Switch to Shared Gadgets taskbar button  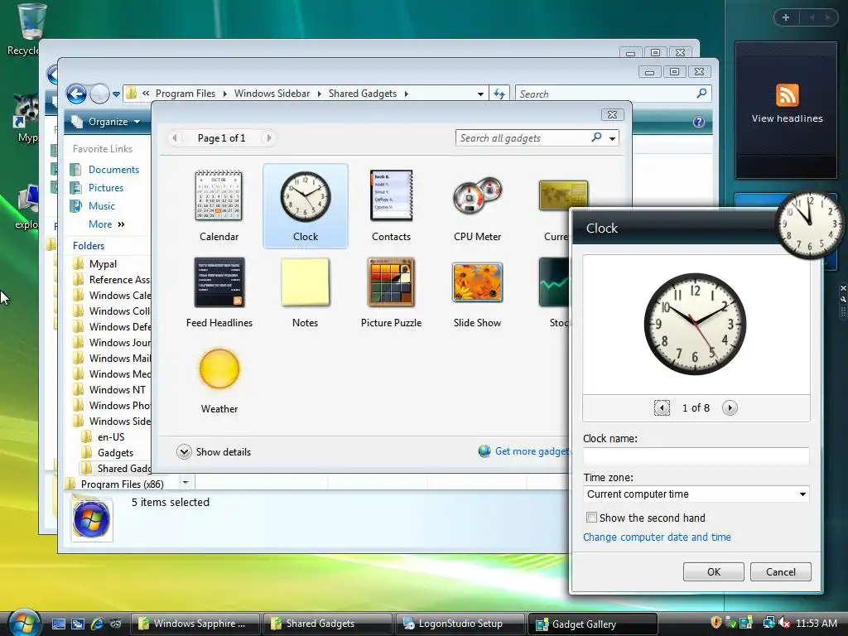coord(327,624)
